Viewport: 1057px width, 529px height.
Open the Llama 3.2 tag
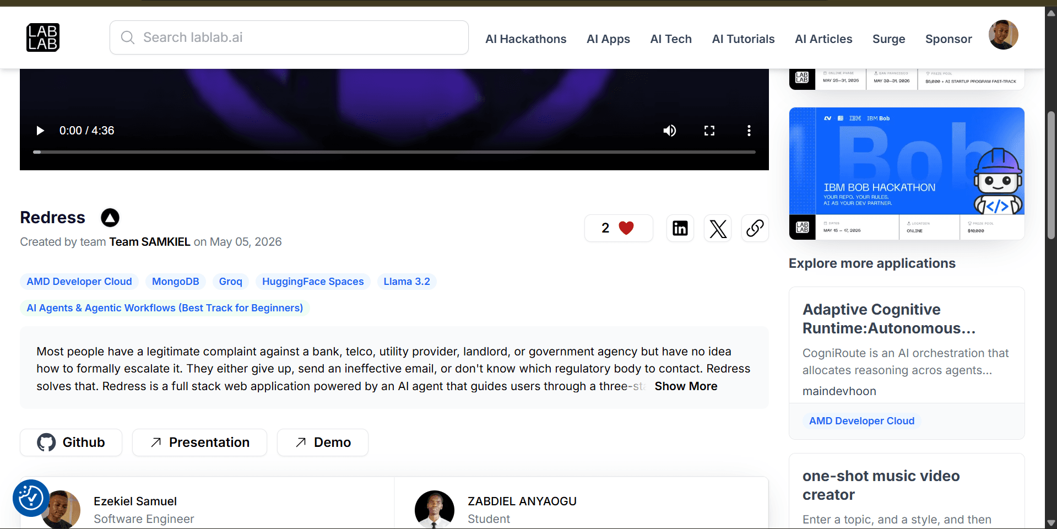pos(407,282)
